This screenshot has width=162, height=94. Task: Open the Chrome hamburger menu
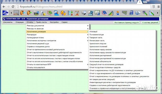pyautogui.click(x=159, y=7)
